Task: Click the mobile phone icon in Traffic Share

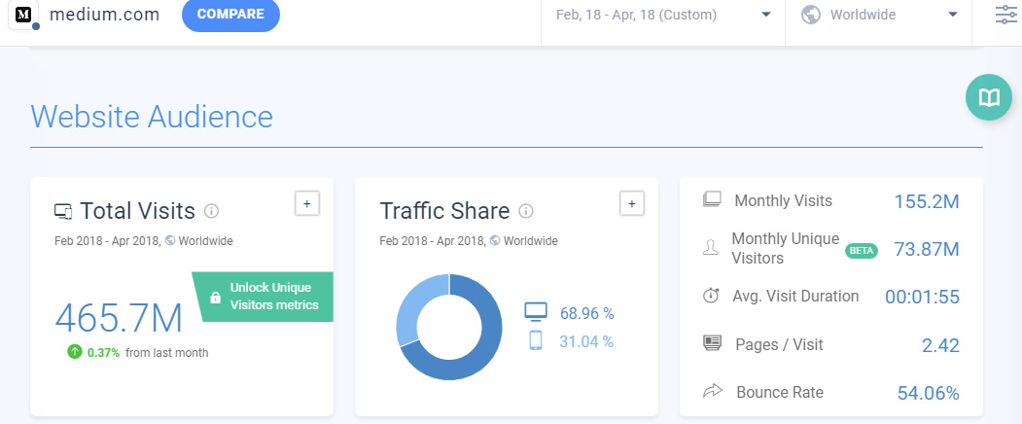Action: 536,340
